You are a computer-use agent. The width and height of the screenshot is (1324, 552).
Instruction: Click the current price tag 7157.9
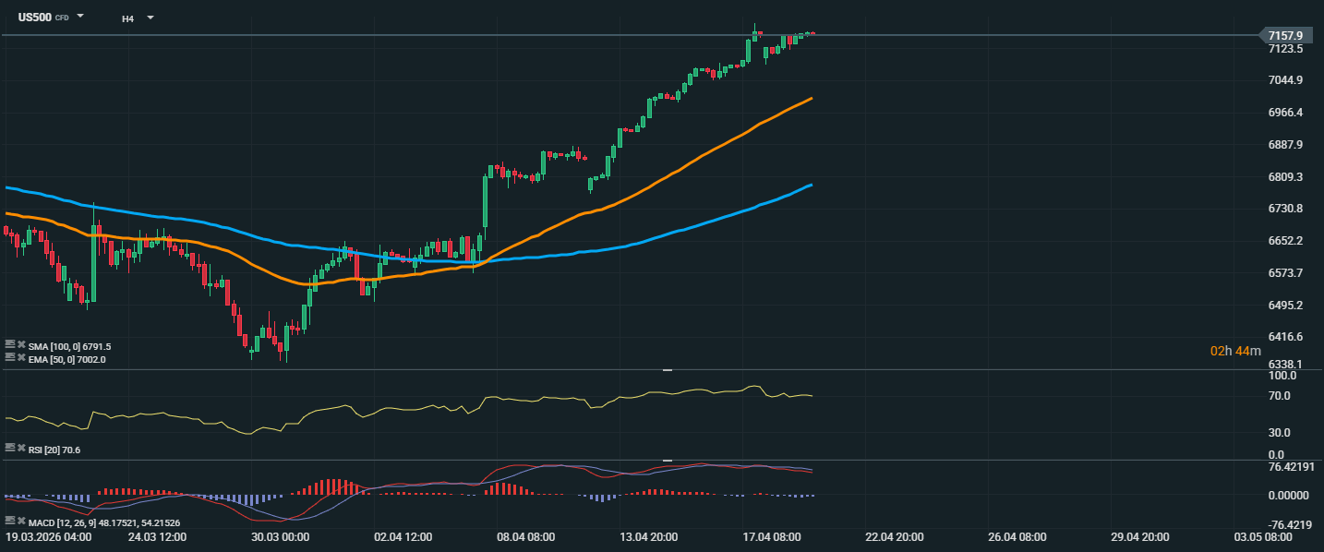coord(1286,35)
